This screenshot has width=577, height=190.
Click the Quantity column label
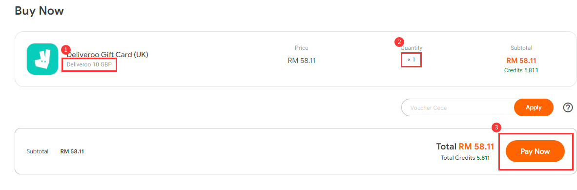[x=412, y=48]
